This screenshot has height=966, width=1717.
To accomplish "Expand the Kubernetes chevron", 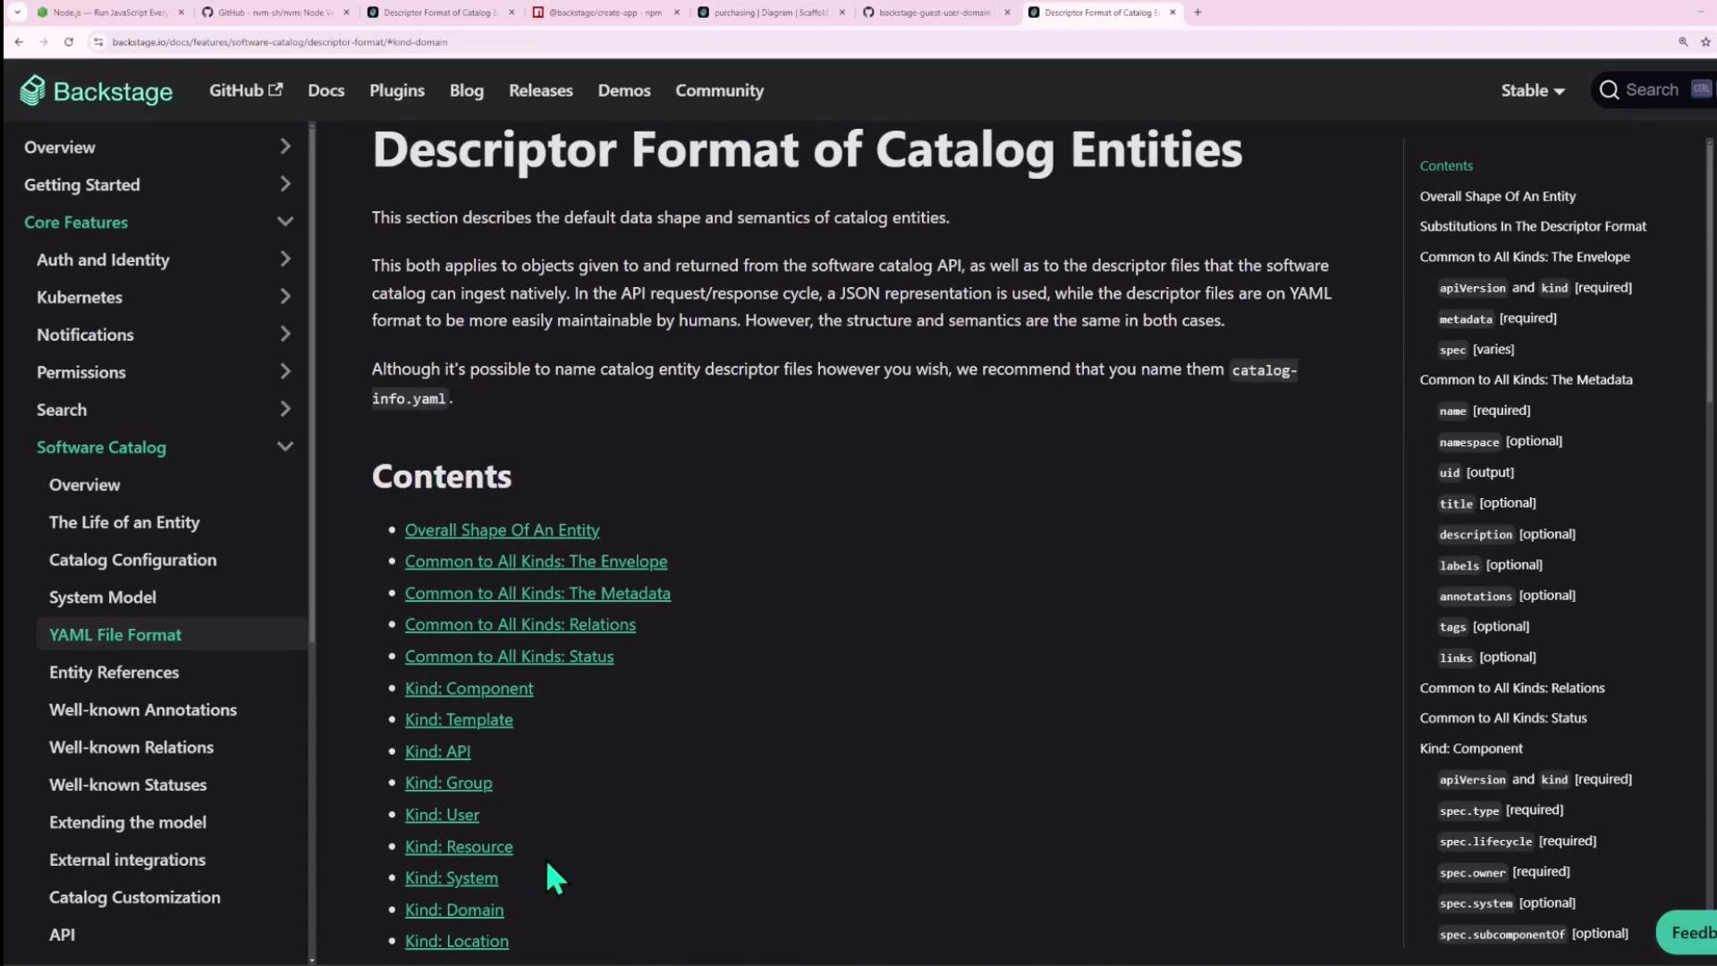I will [285, 297].
